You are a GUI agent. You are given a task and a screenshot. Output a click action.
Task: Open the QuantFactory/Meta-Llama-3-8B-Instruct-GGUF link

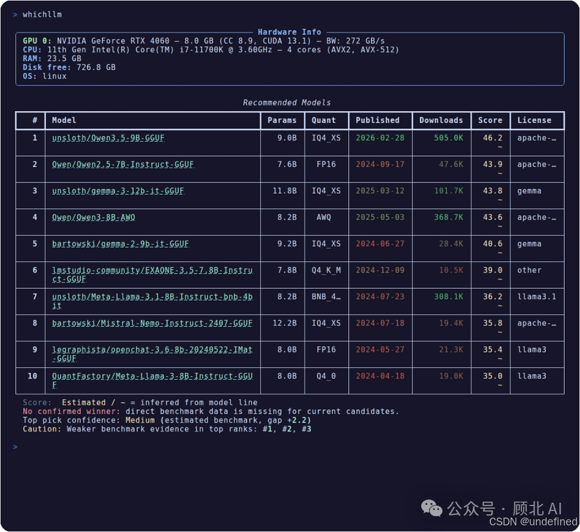point(153,380)
